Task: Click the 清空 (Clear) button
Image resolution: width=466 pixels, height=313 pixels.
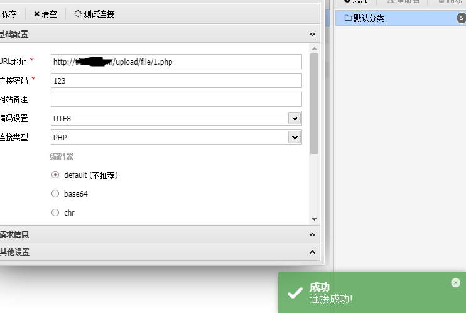Action: click(x=45, y=14)
